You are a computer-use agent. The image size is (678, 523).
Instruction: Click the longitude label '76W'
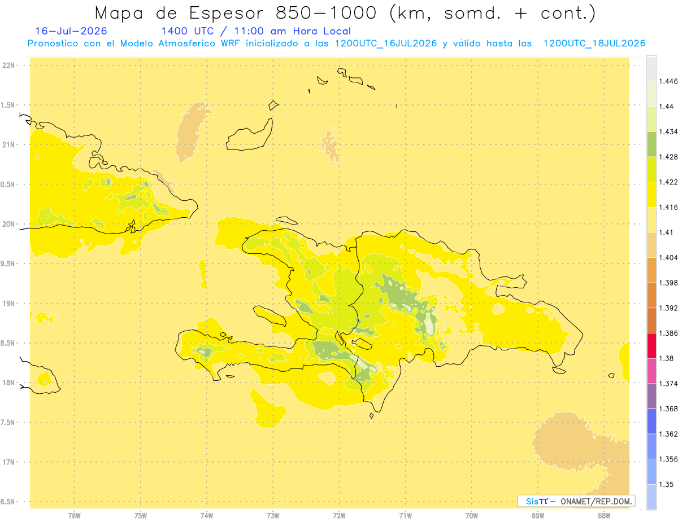click(74, 516)
